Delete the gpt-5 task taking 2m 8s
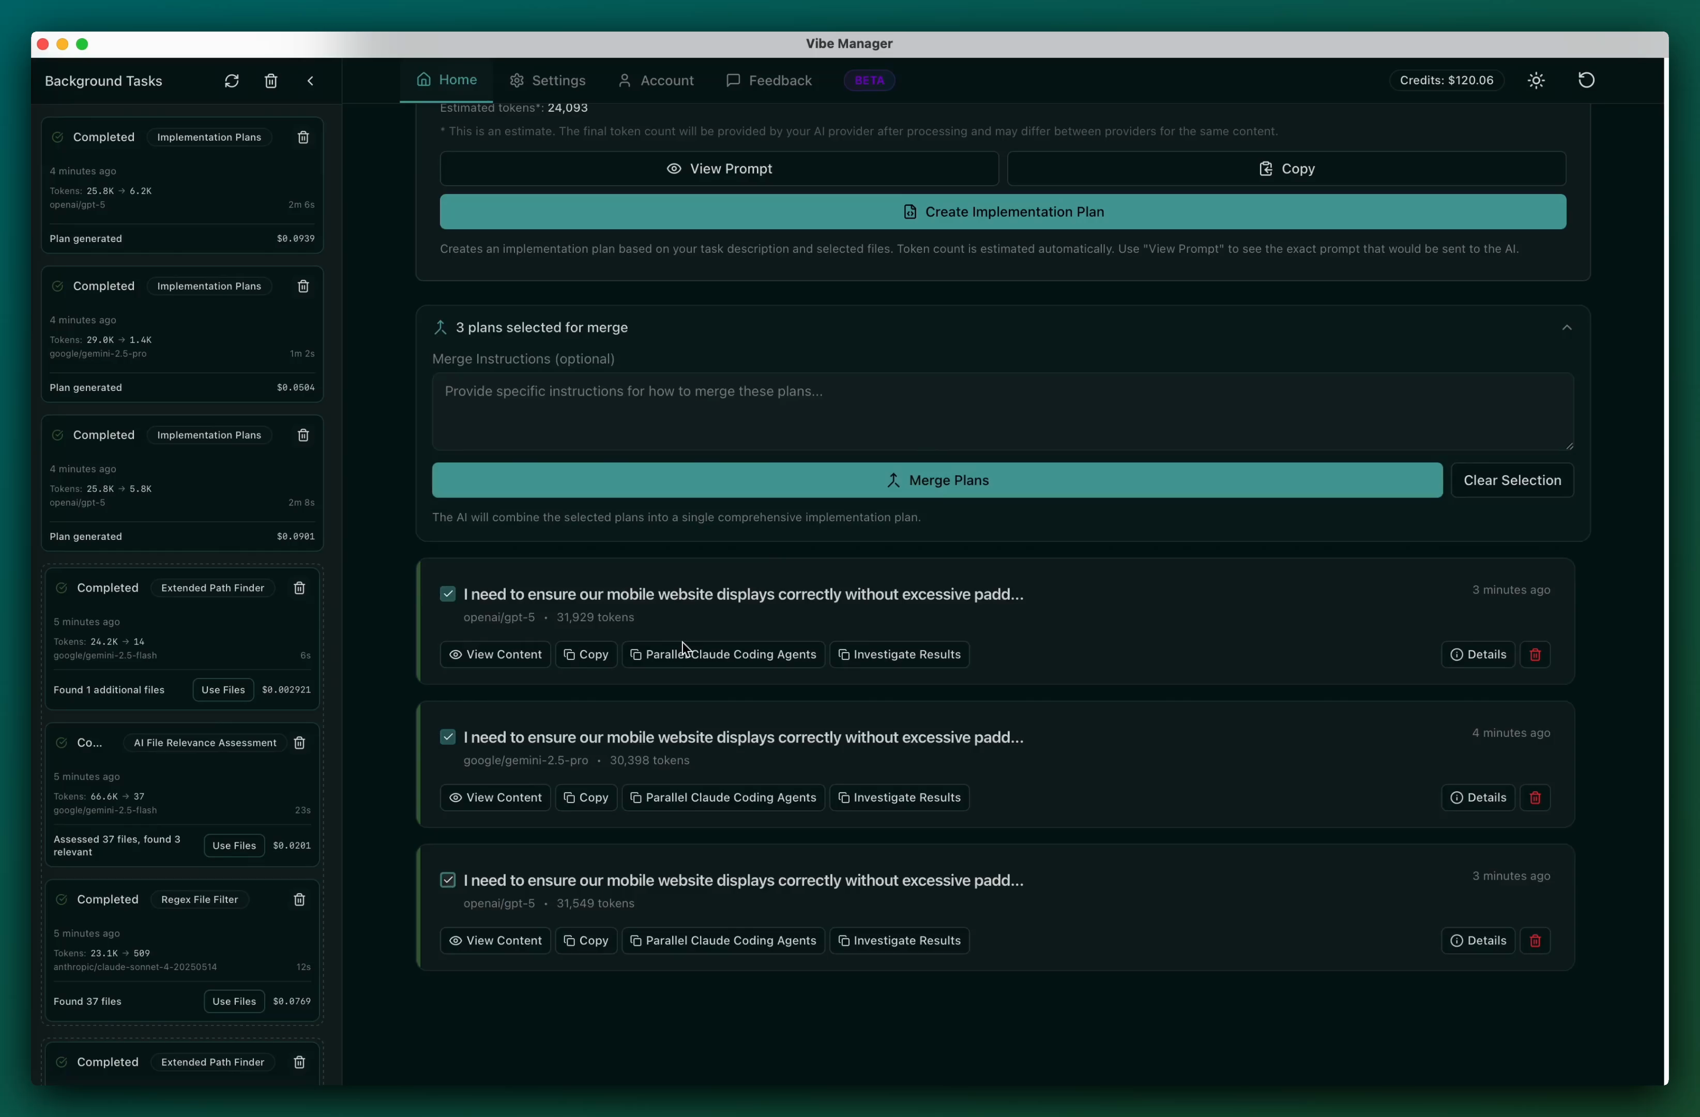Screen dimensions: 1700x1117 coord(303,435)
